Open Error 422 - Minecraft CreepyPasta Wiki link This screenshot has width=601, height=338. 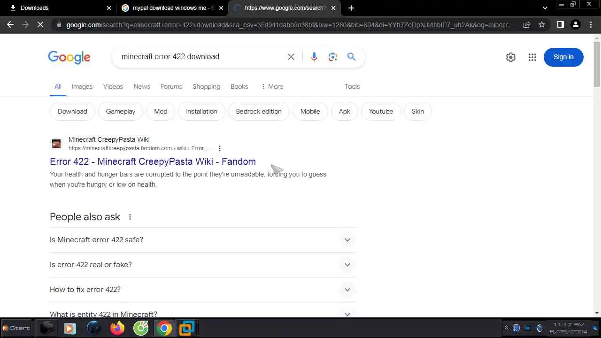[153, 161]
